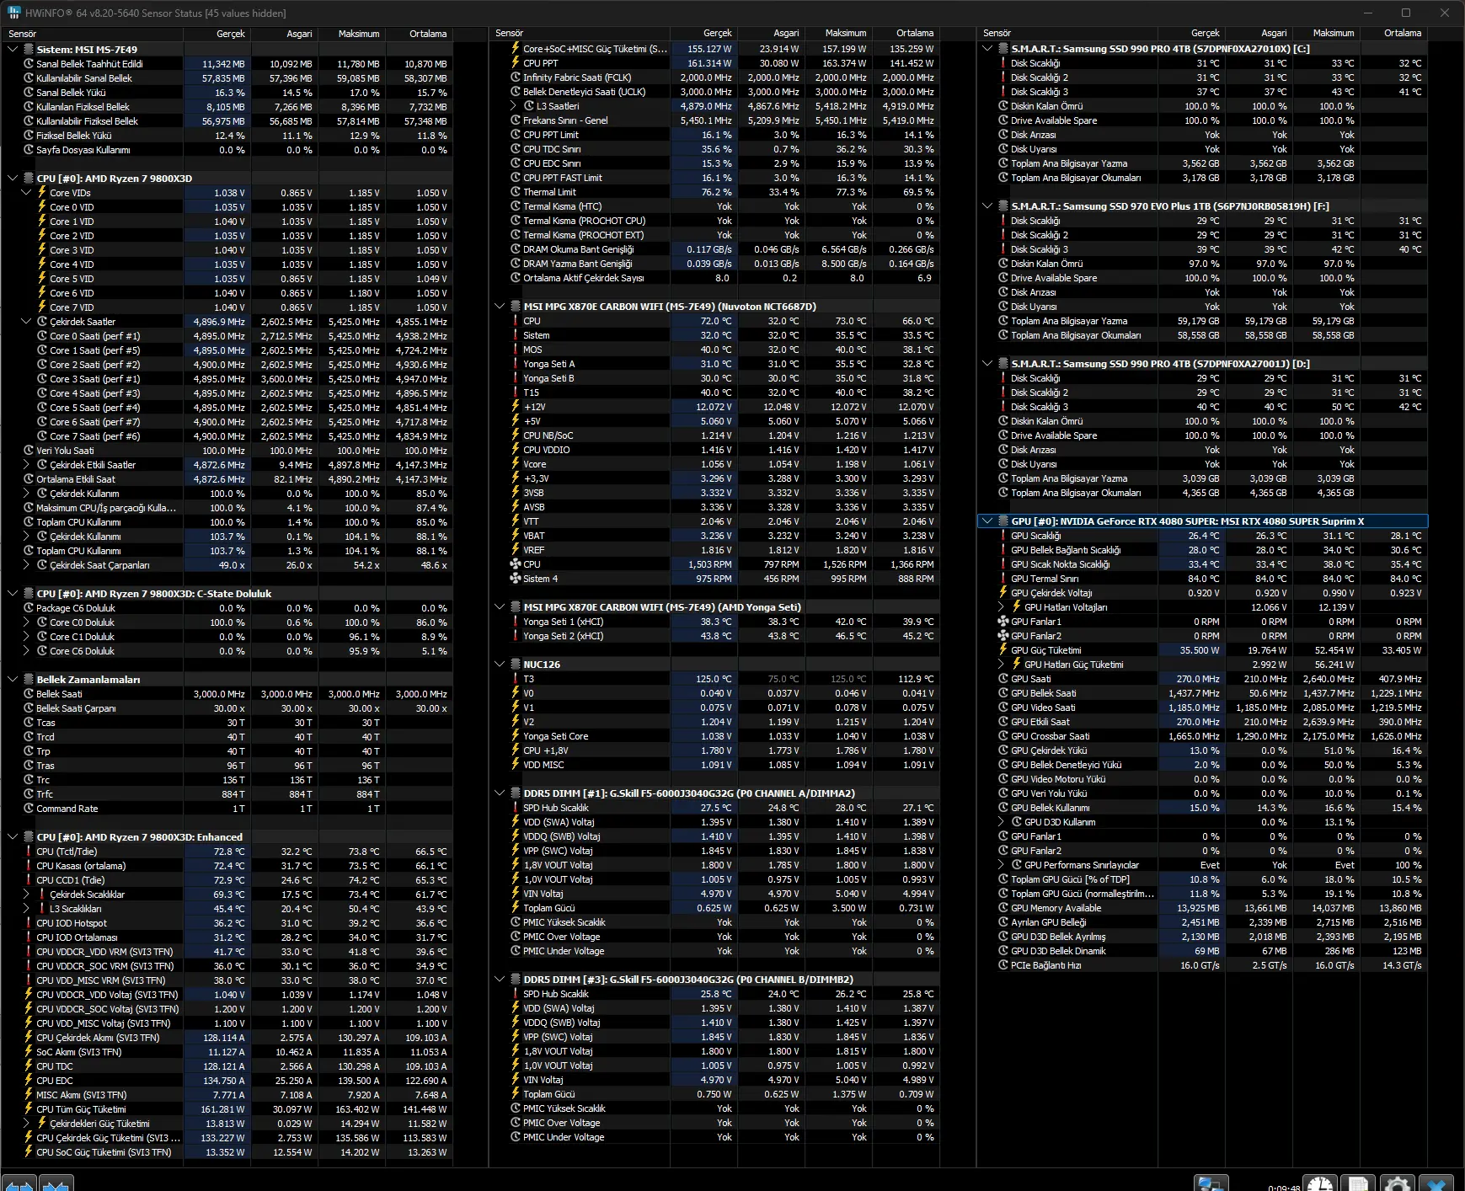This screenshot has width=1465, height=1191.
Task: Click the clock icon beside Thermal Limit
Action: pos(516,192)
